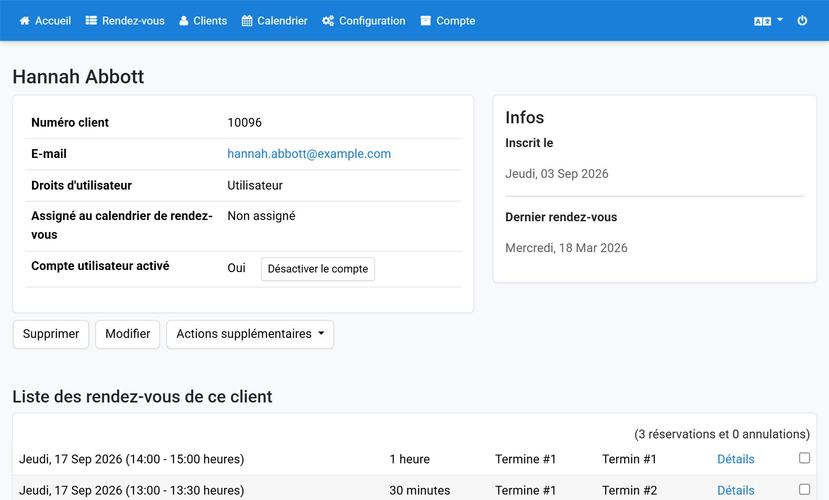The image size is (829, 500).
Task: Click the hannah.abbott@example.com email link
Action: [x=309, y=154]
